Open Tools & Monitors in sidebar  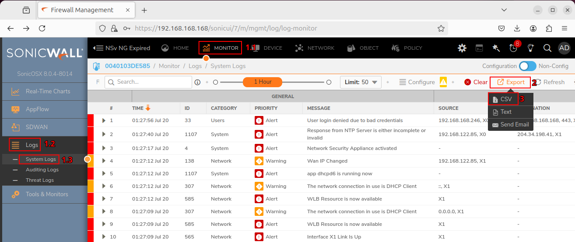pos(44,194)
